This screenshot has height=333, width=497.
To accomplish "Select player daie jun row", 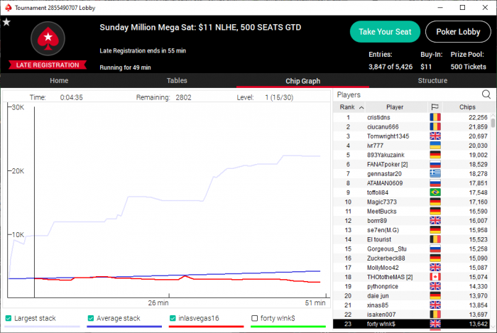I will point(411,295).
